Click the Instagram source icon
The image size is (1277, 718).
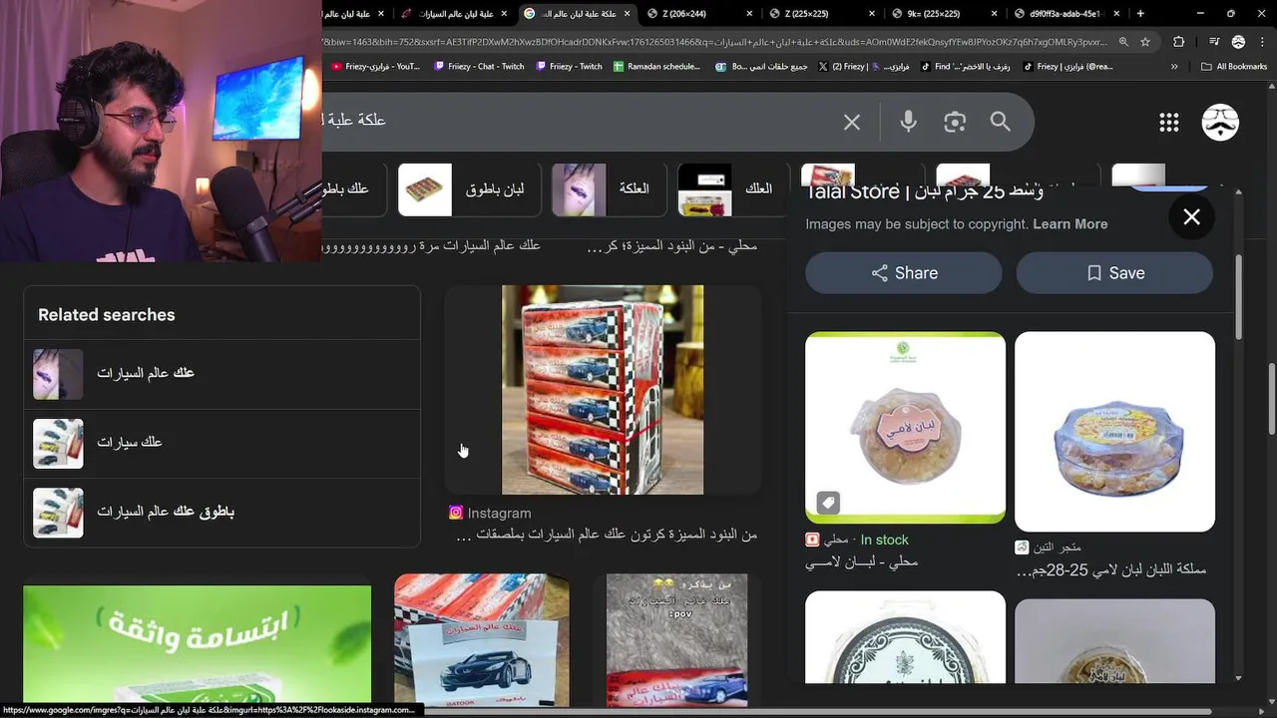(456, 513)
